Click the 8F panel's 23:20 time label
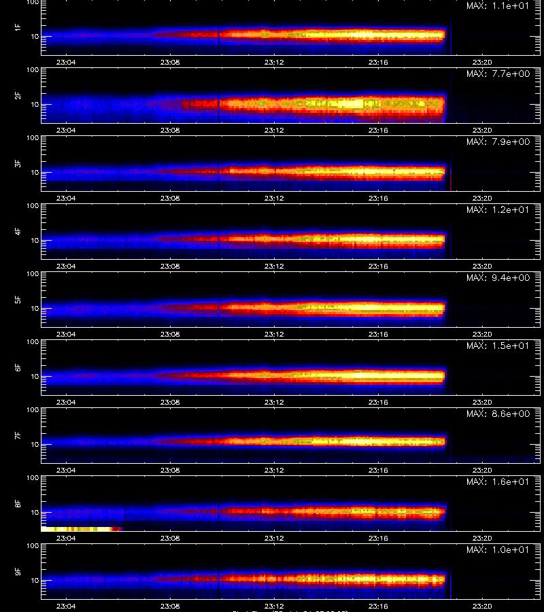This screenshot has width=544, height=612. (x=482, y=538)
